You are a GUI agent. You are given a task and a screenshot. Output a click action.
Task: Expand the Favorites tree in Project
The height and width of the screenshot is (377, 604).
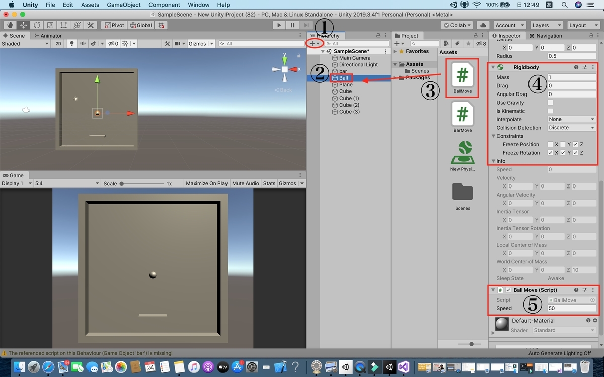(395, 51)
